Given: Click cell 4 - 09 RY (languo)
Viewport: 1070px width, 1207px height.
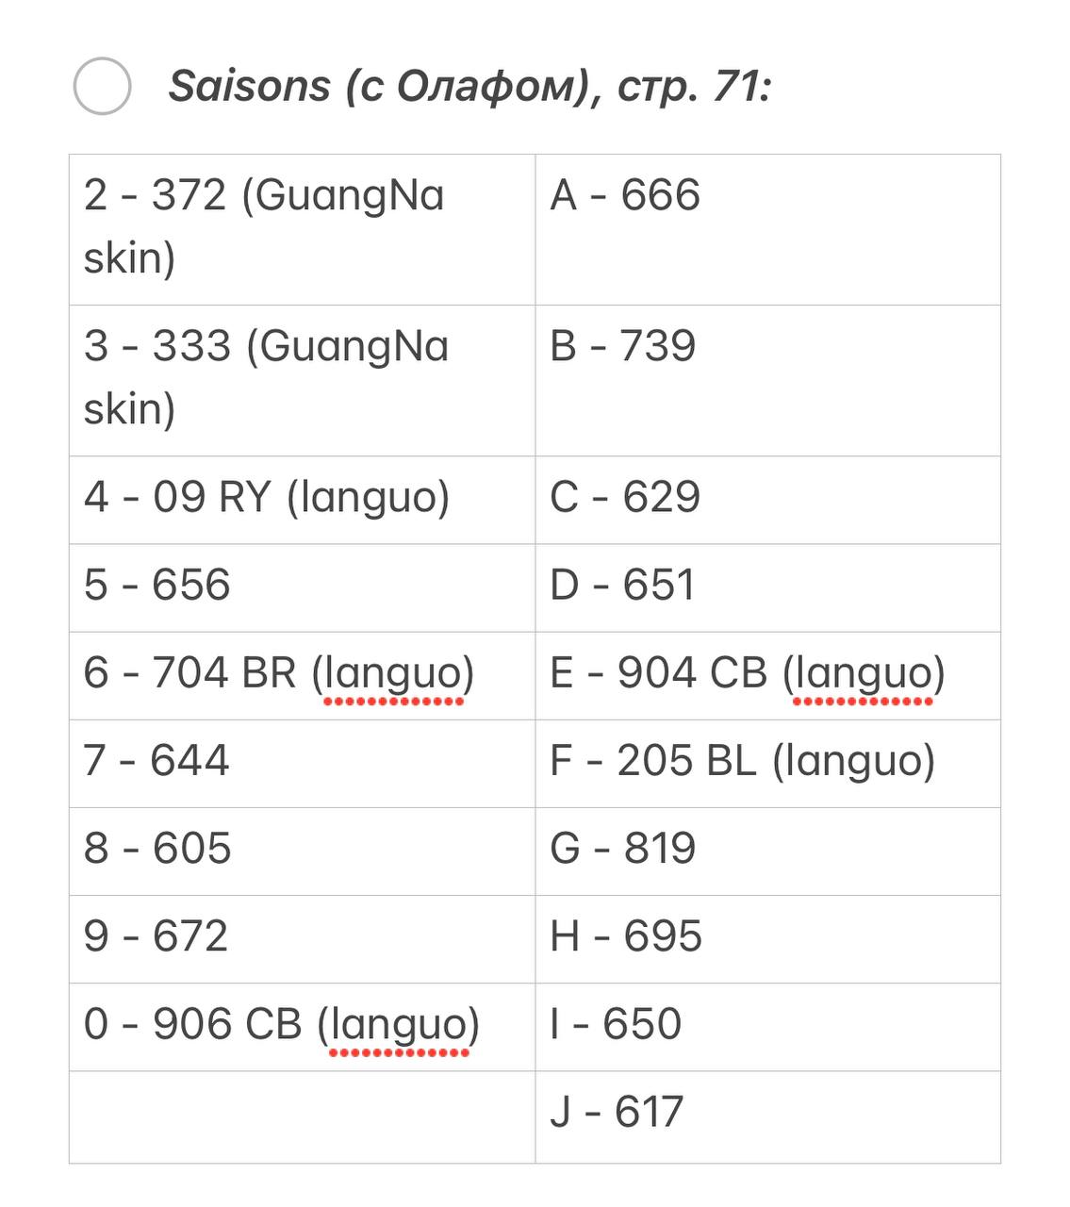Looking at the screenshot, I should (x=302, y=500).
